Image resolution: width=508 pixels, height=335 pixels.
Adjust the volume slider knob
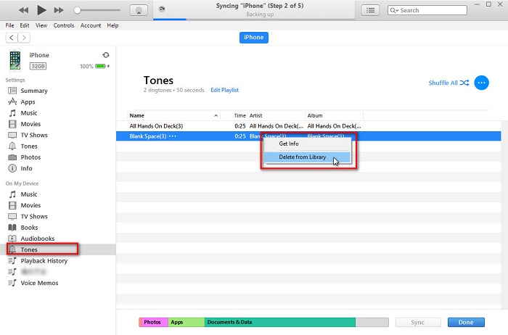(77, 10)
